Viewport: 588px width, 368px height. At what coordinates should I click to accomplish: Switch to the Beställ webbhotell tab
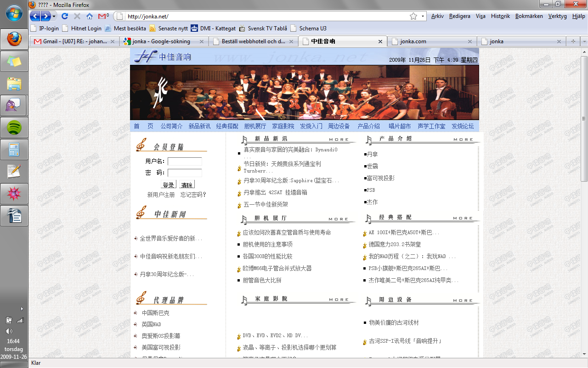pyautogui.click(x=254, y=41)
